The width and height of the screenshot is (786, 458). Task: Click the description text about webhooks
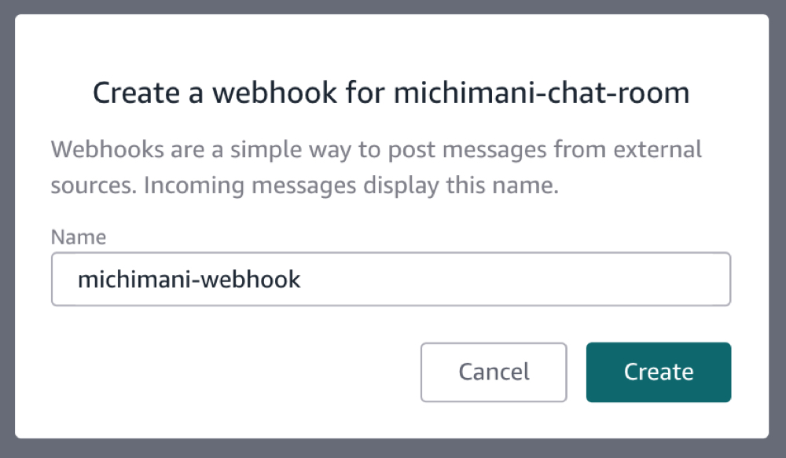[376, 167]
